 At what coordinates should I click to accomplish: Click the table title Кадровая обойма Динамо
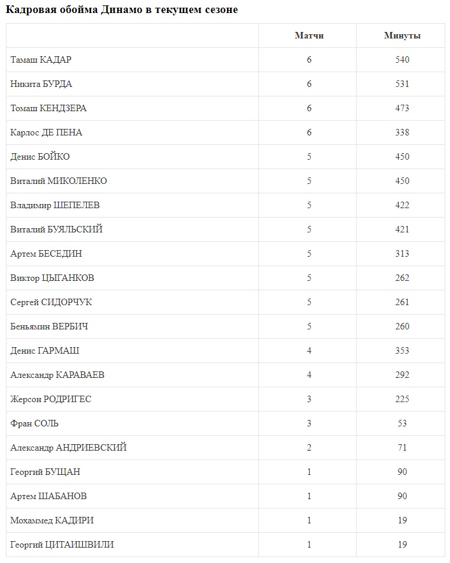point(122,9)
